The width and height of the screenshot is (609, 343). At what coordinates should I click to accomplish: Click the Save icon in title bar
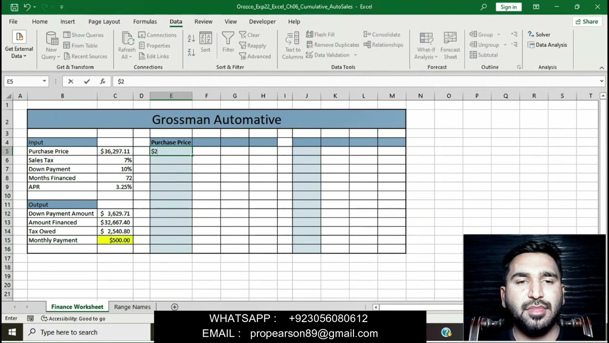(14, 7)
